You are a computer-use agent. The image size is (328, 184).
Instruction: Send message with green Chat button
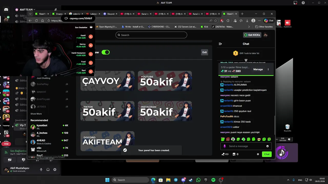click(267, 154)
